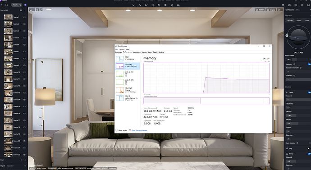Open the Display dropdown in viewport

click(271, 10)
